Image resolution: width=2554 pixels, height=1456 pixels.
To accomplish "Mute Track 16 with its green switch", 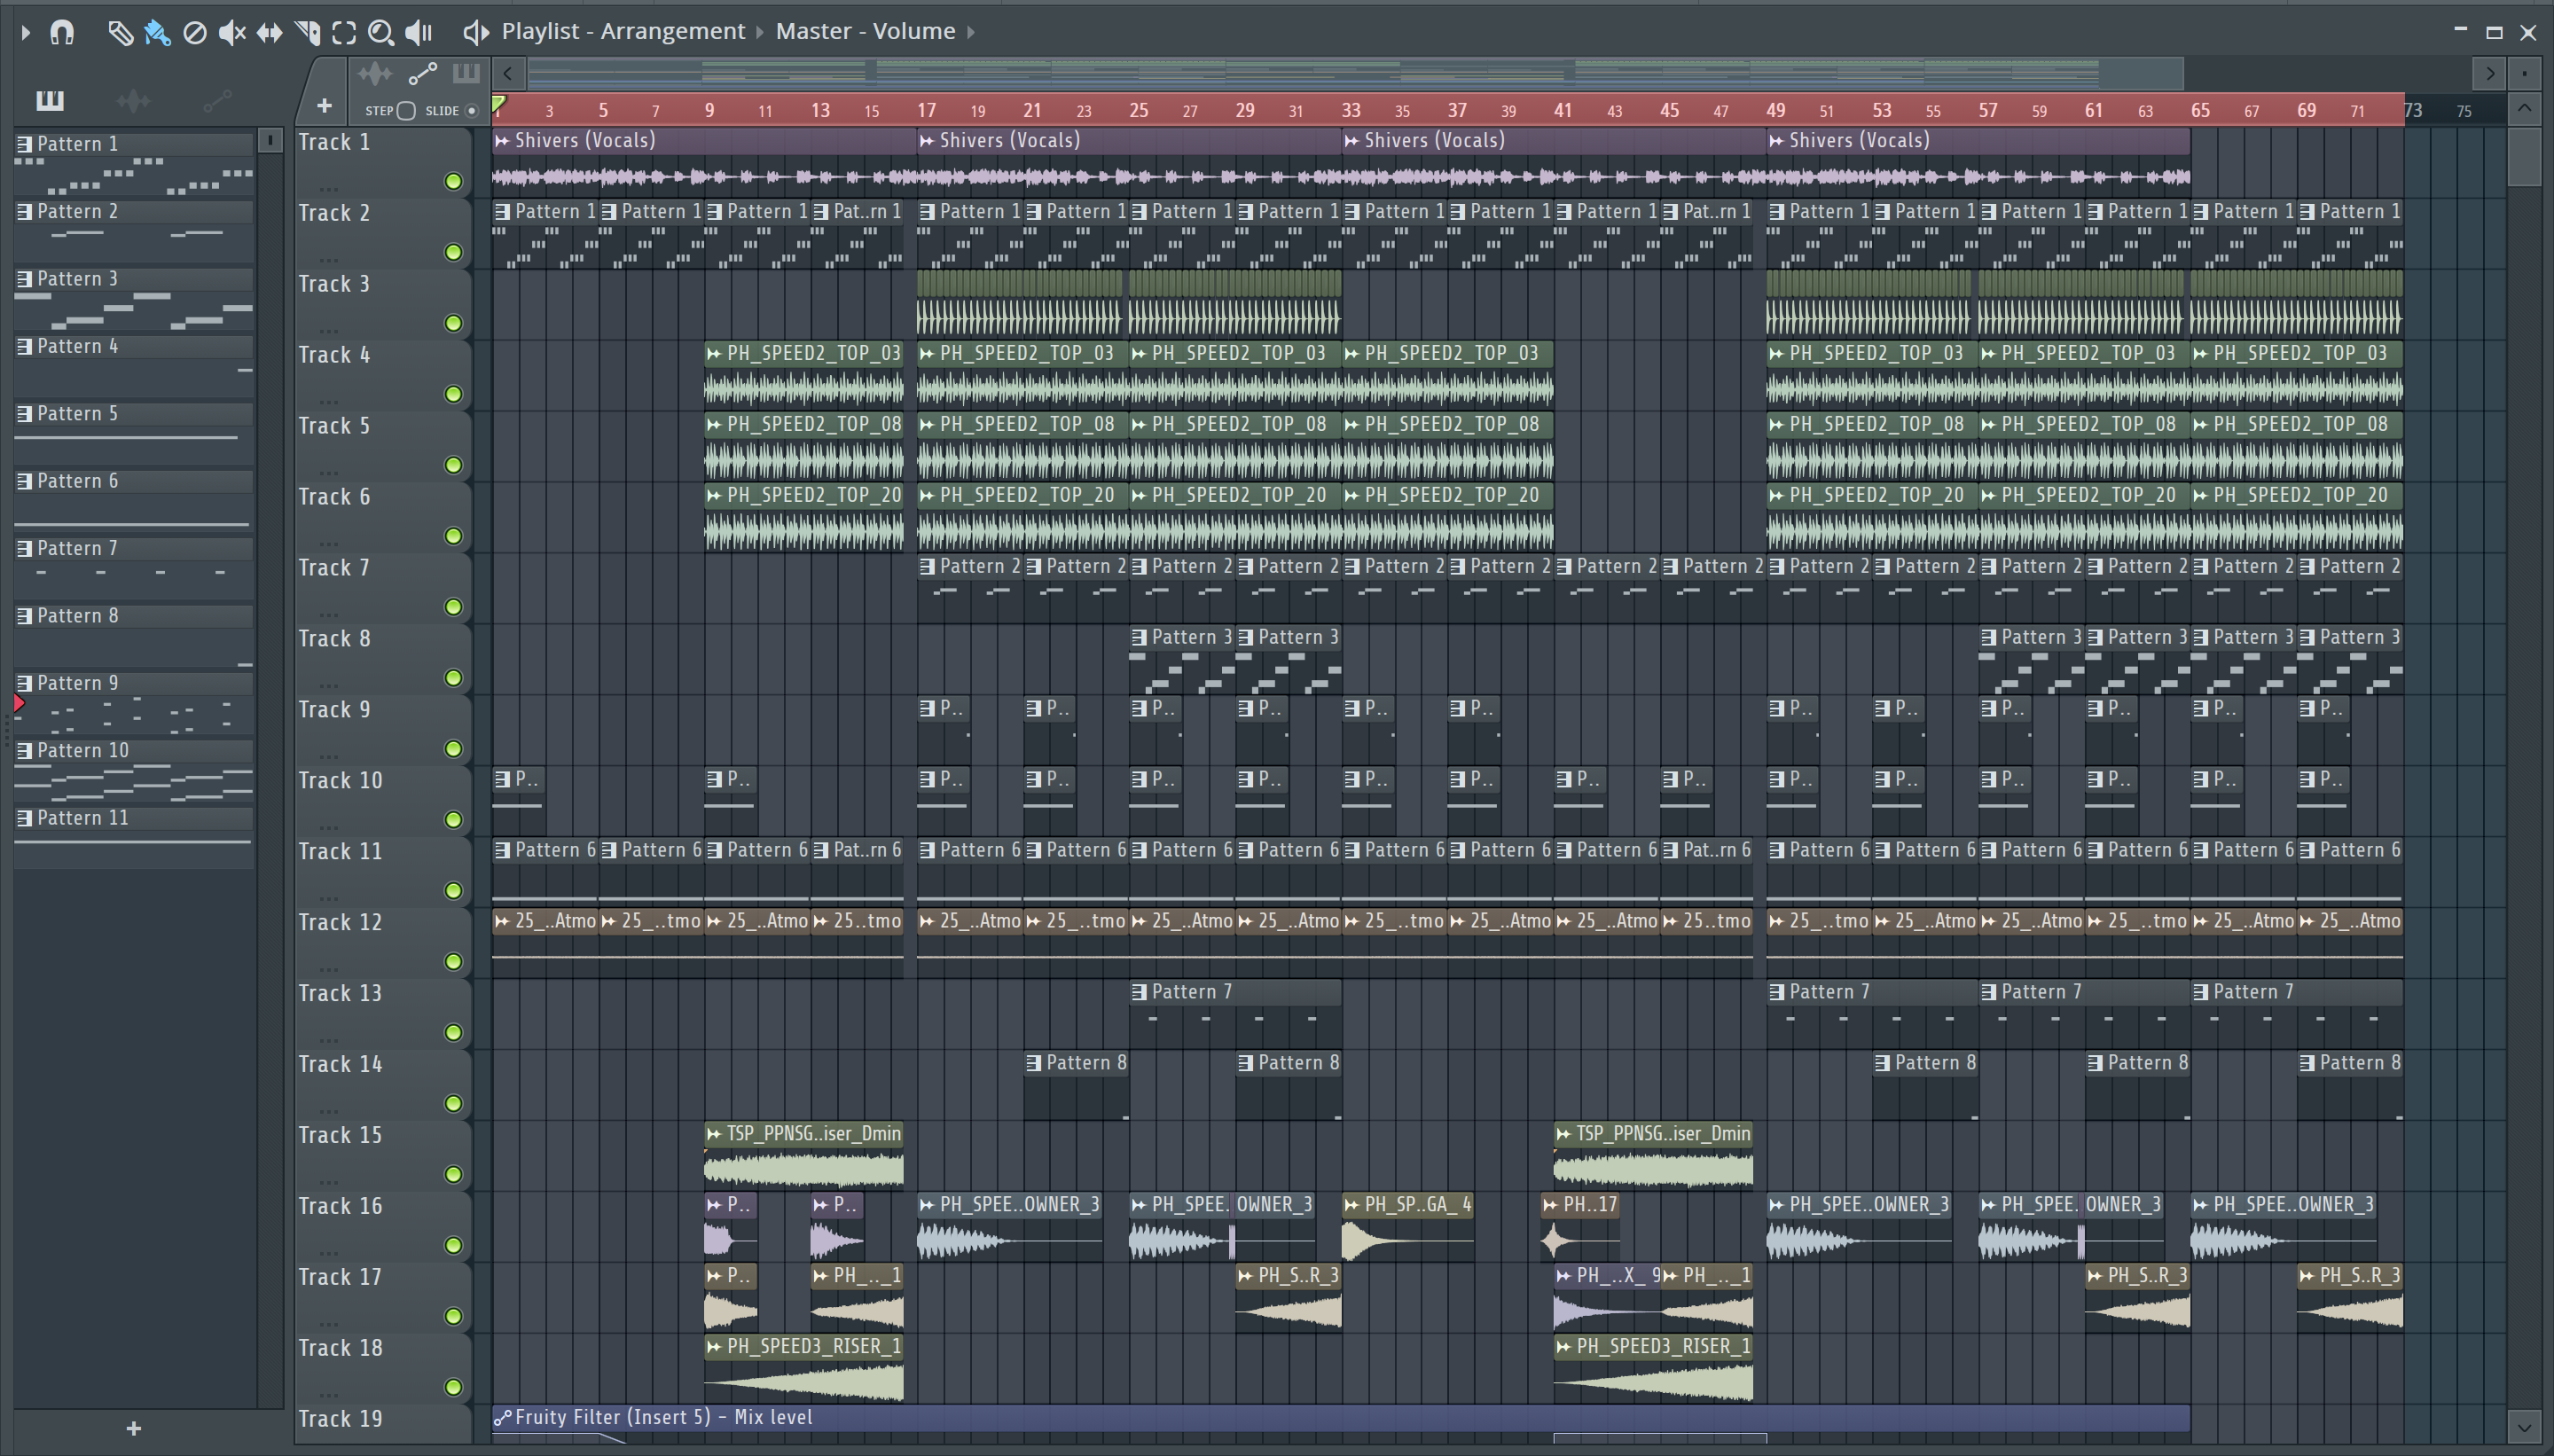I will point(453,1245).
